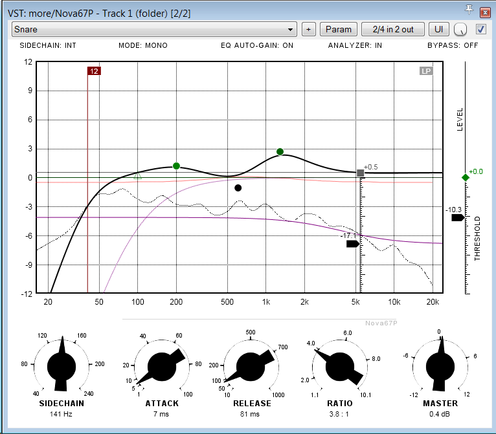The height and width of the screenshot is (434, 496).
Task: Click the pin icon in the title bar
Action: [x=469, y=9]
